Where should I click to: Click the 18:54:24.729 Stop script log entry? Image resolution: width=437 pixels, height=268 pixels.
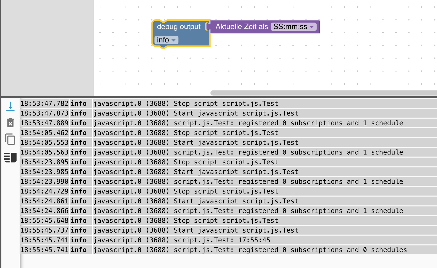click(x=229, y=191)
